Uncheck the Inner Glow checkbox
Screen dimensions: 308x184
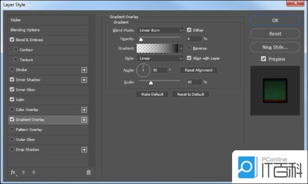pyautogui.click(x=12, y=89)
